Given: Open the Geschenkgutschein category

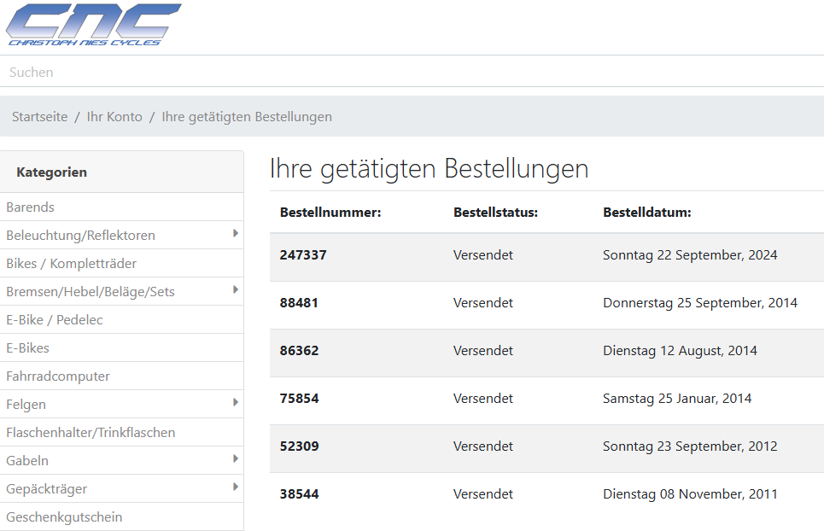Looking at the screenshot, I should tap(64, 517).
